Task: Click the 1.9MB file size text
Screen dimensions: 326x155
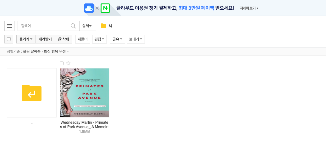Action: pyautogui.click(x=85, y=131)
